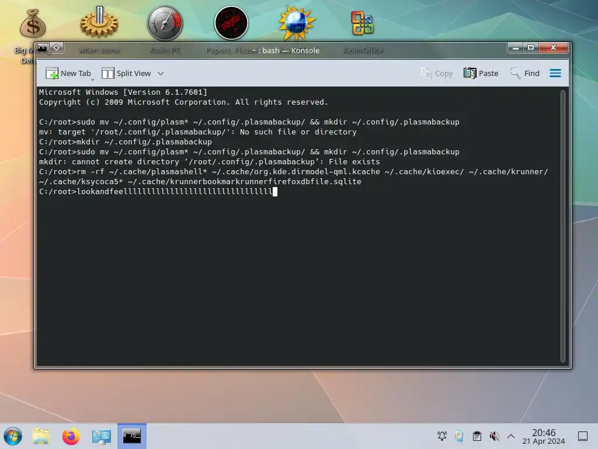Open the Konsole hamburger menu

coord(555,73)
